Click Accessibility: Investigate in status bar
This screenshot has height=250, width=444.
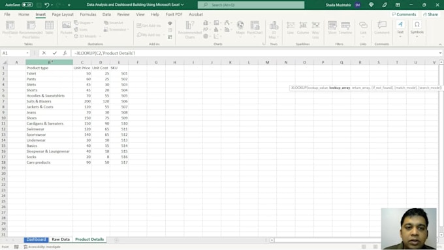(x=42, y=247)
